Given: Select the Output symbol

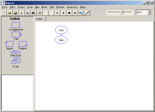Looking at the screenshot, I should [23, 44].
